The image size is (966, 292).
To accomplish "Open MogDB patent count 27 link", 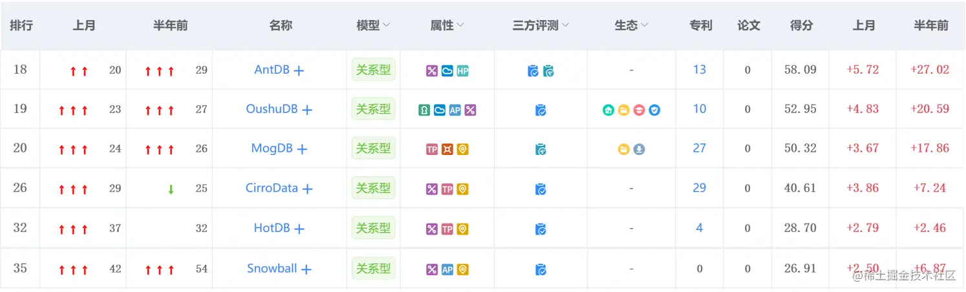I will pos(700,148).
